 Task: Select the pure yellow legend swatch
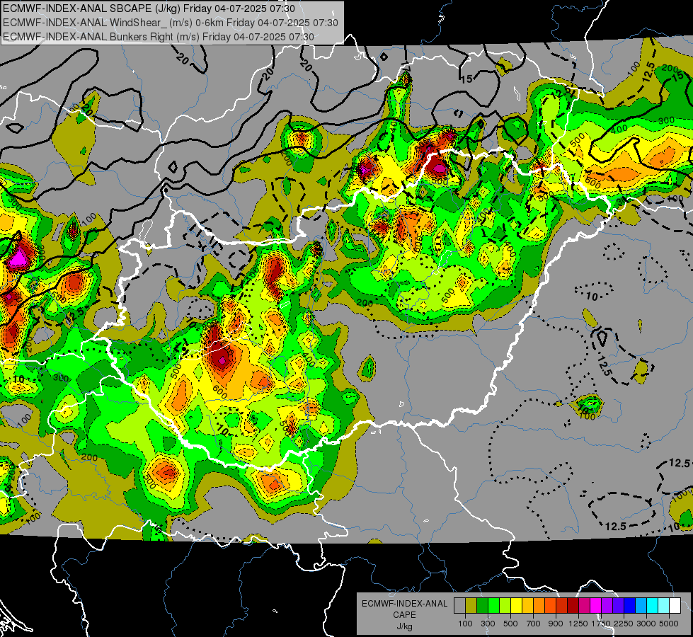coord(516,605)
